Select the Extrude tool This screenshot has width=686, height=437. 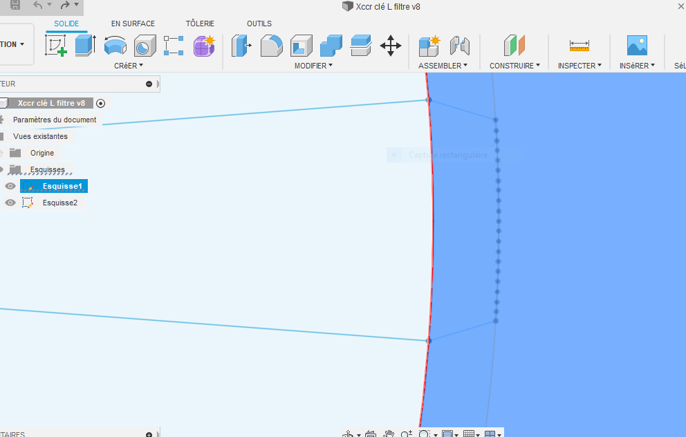85,46
